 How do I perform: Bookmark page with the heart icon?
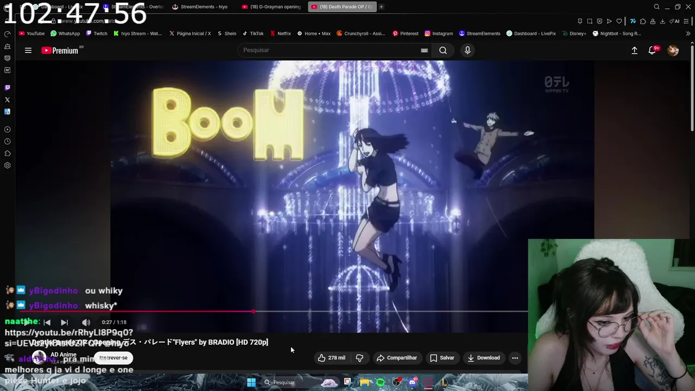point(619,21)
